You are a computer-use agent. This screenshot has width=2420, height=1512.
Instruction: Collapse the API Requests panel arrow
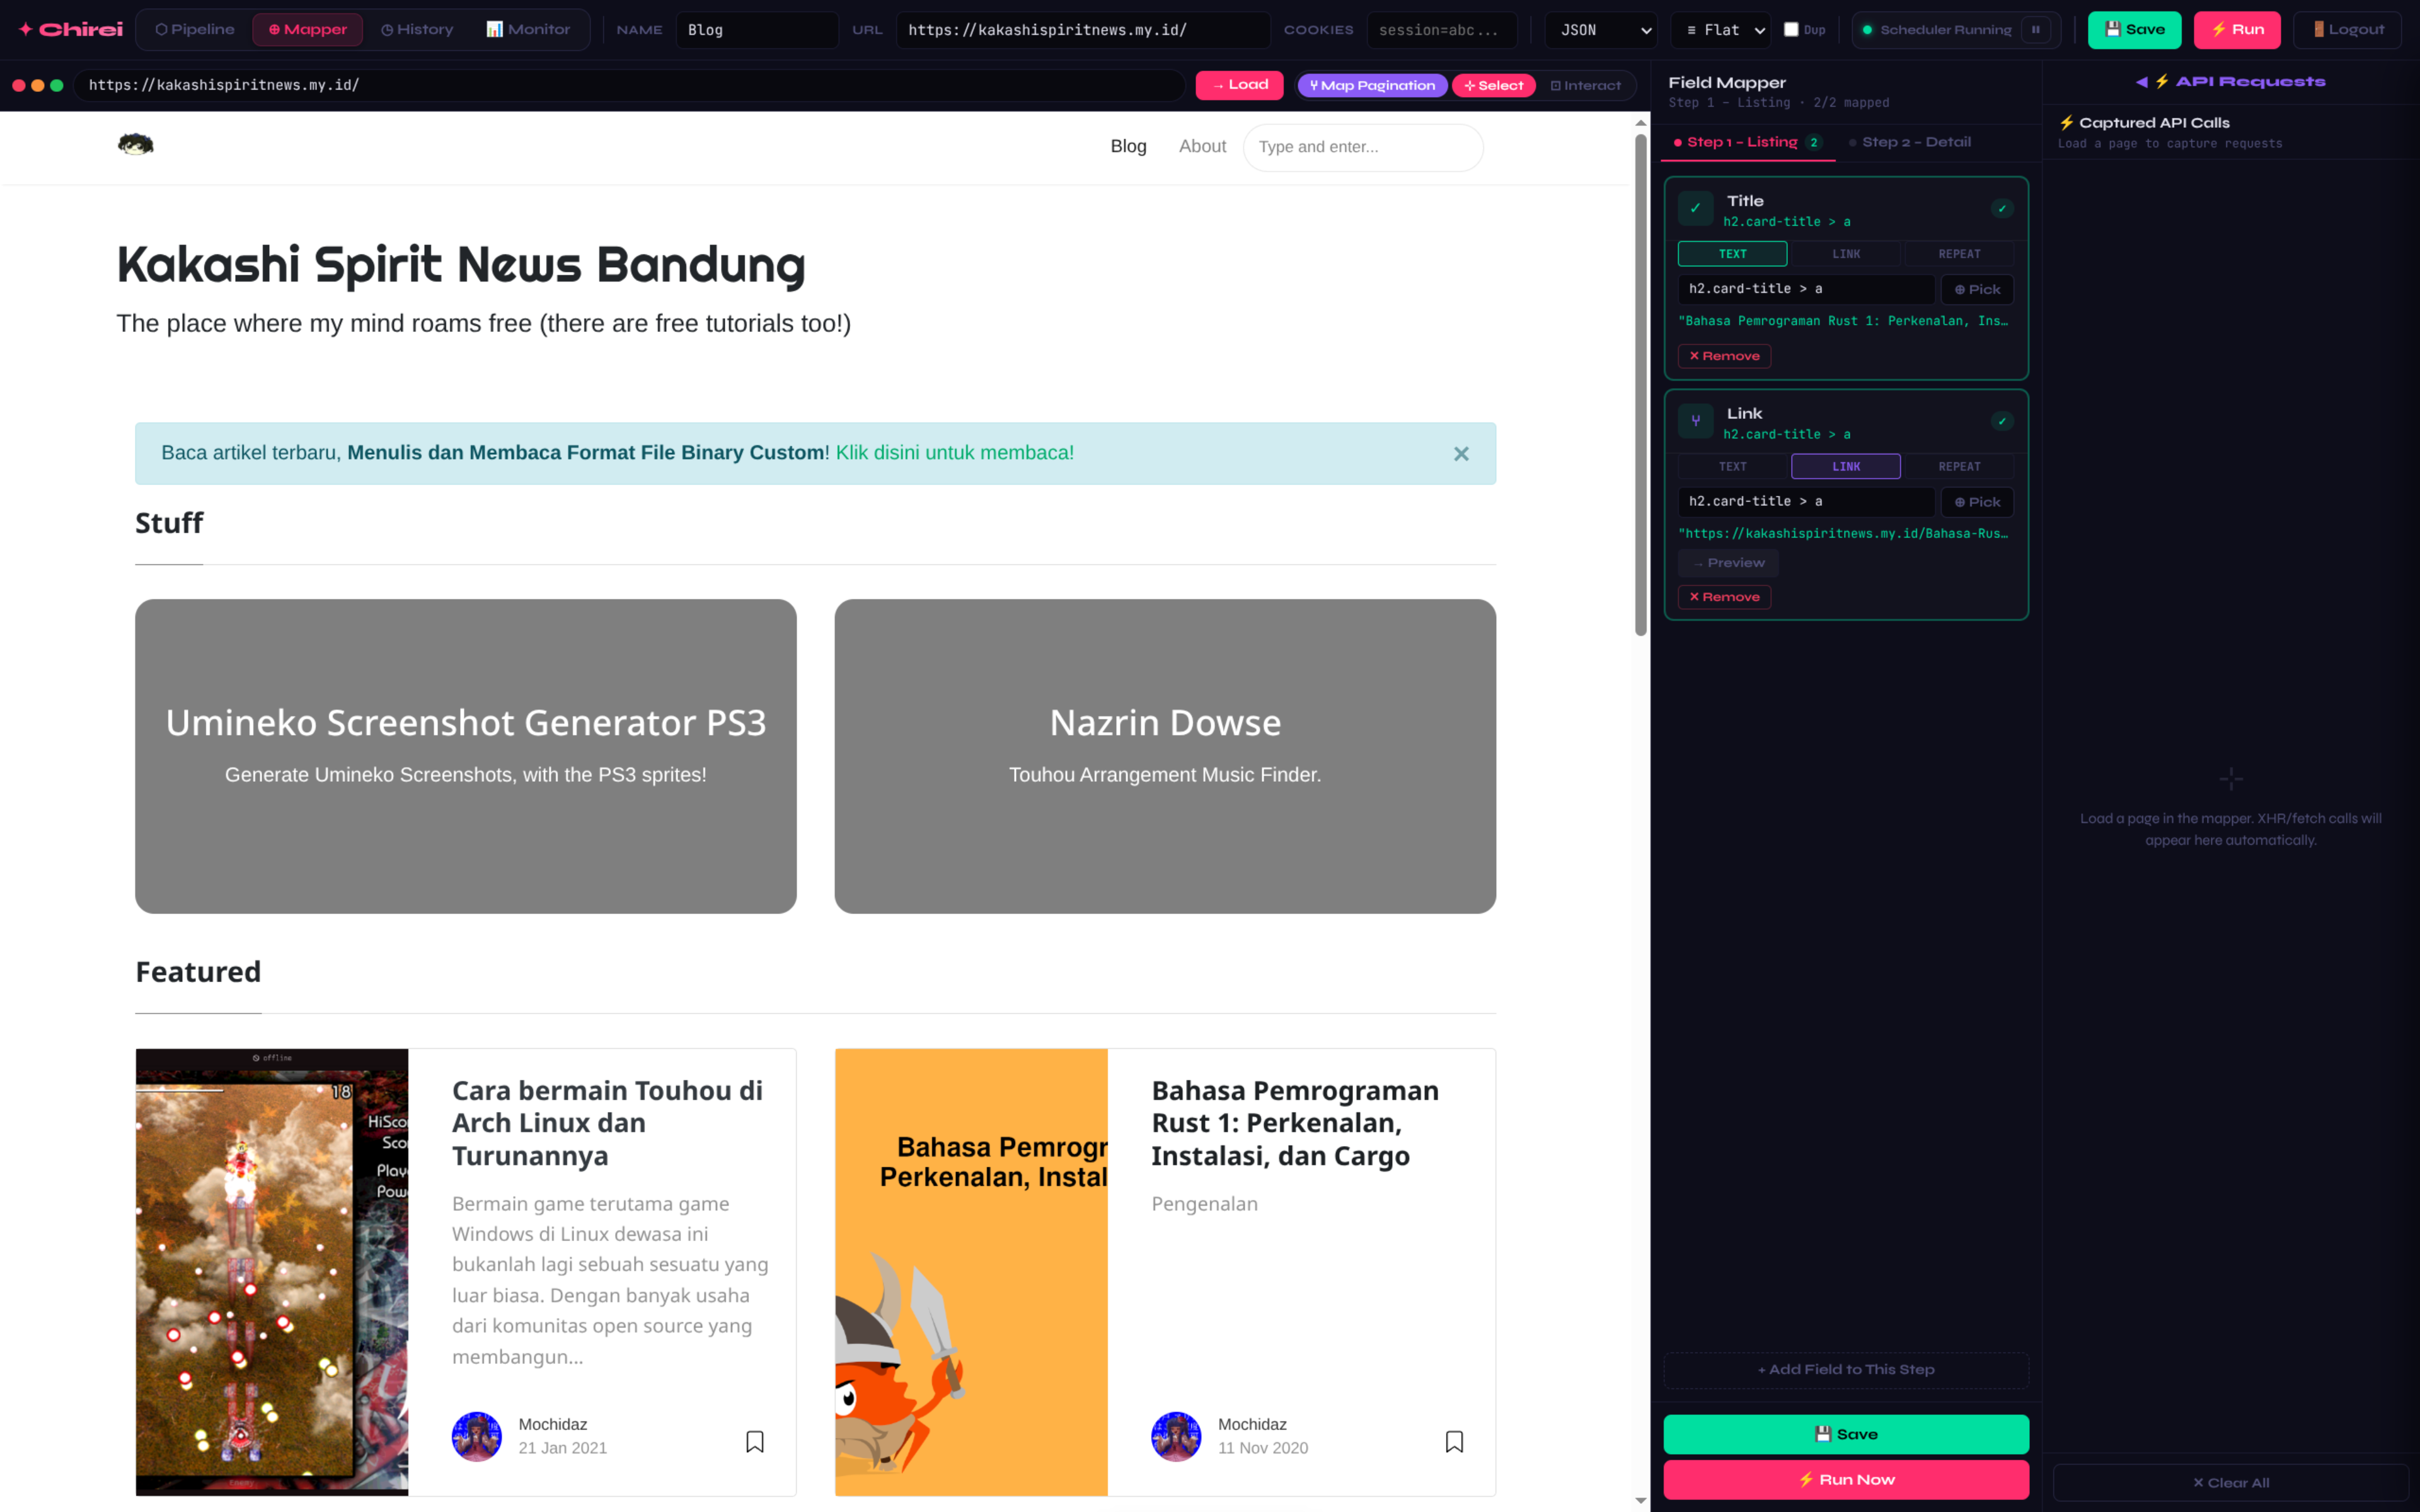coord(2141,82)
